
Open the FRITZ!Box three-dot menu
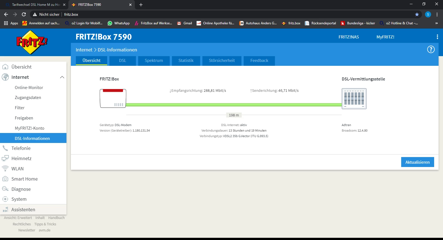click(437, 37)
